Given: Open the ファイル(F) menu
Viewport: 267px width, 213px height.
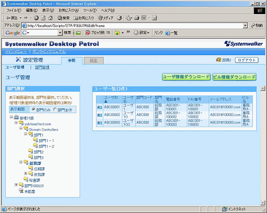Looking at the screenshot, I should (x=14, y=10).
